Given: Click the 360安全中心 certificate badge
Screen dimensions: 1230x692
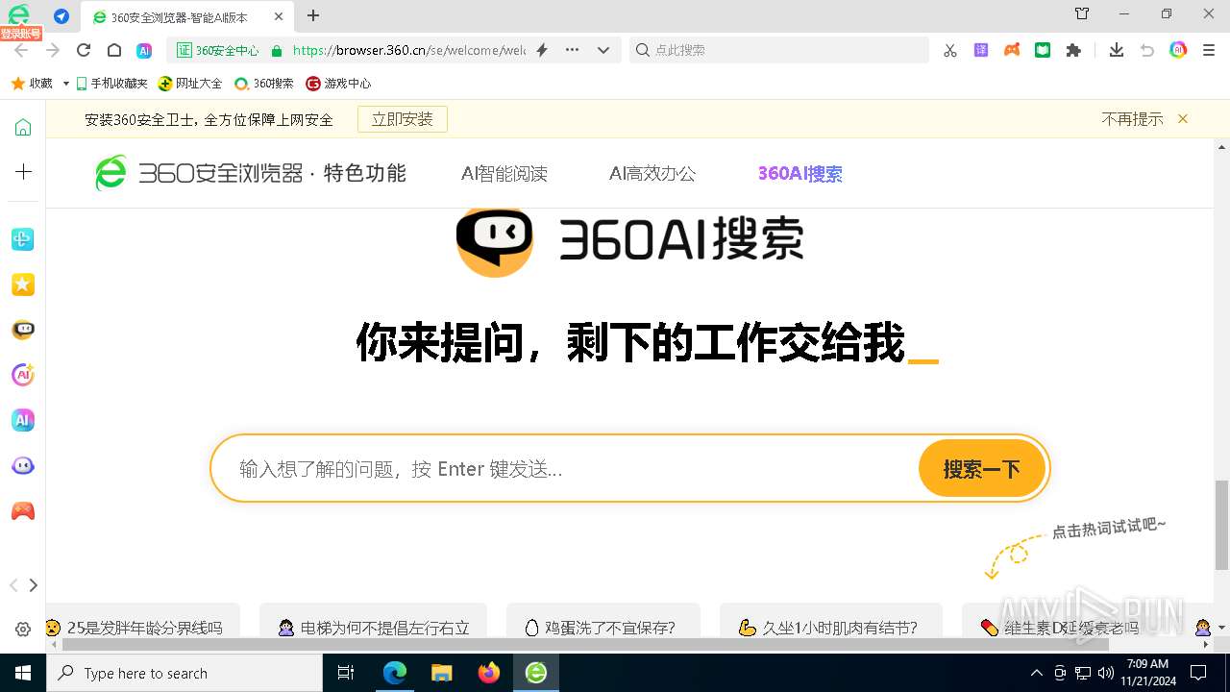Looking at the screenshot, I should (x=218, y=50).
